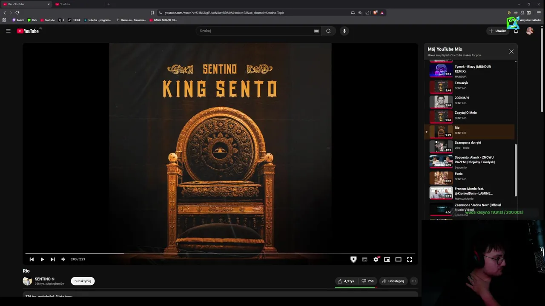Click the video progress bar
Screen dimensions: 545x306
coord(220,253)
